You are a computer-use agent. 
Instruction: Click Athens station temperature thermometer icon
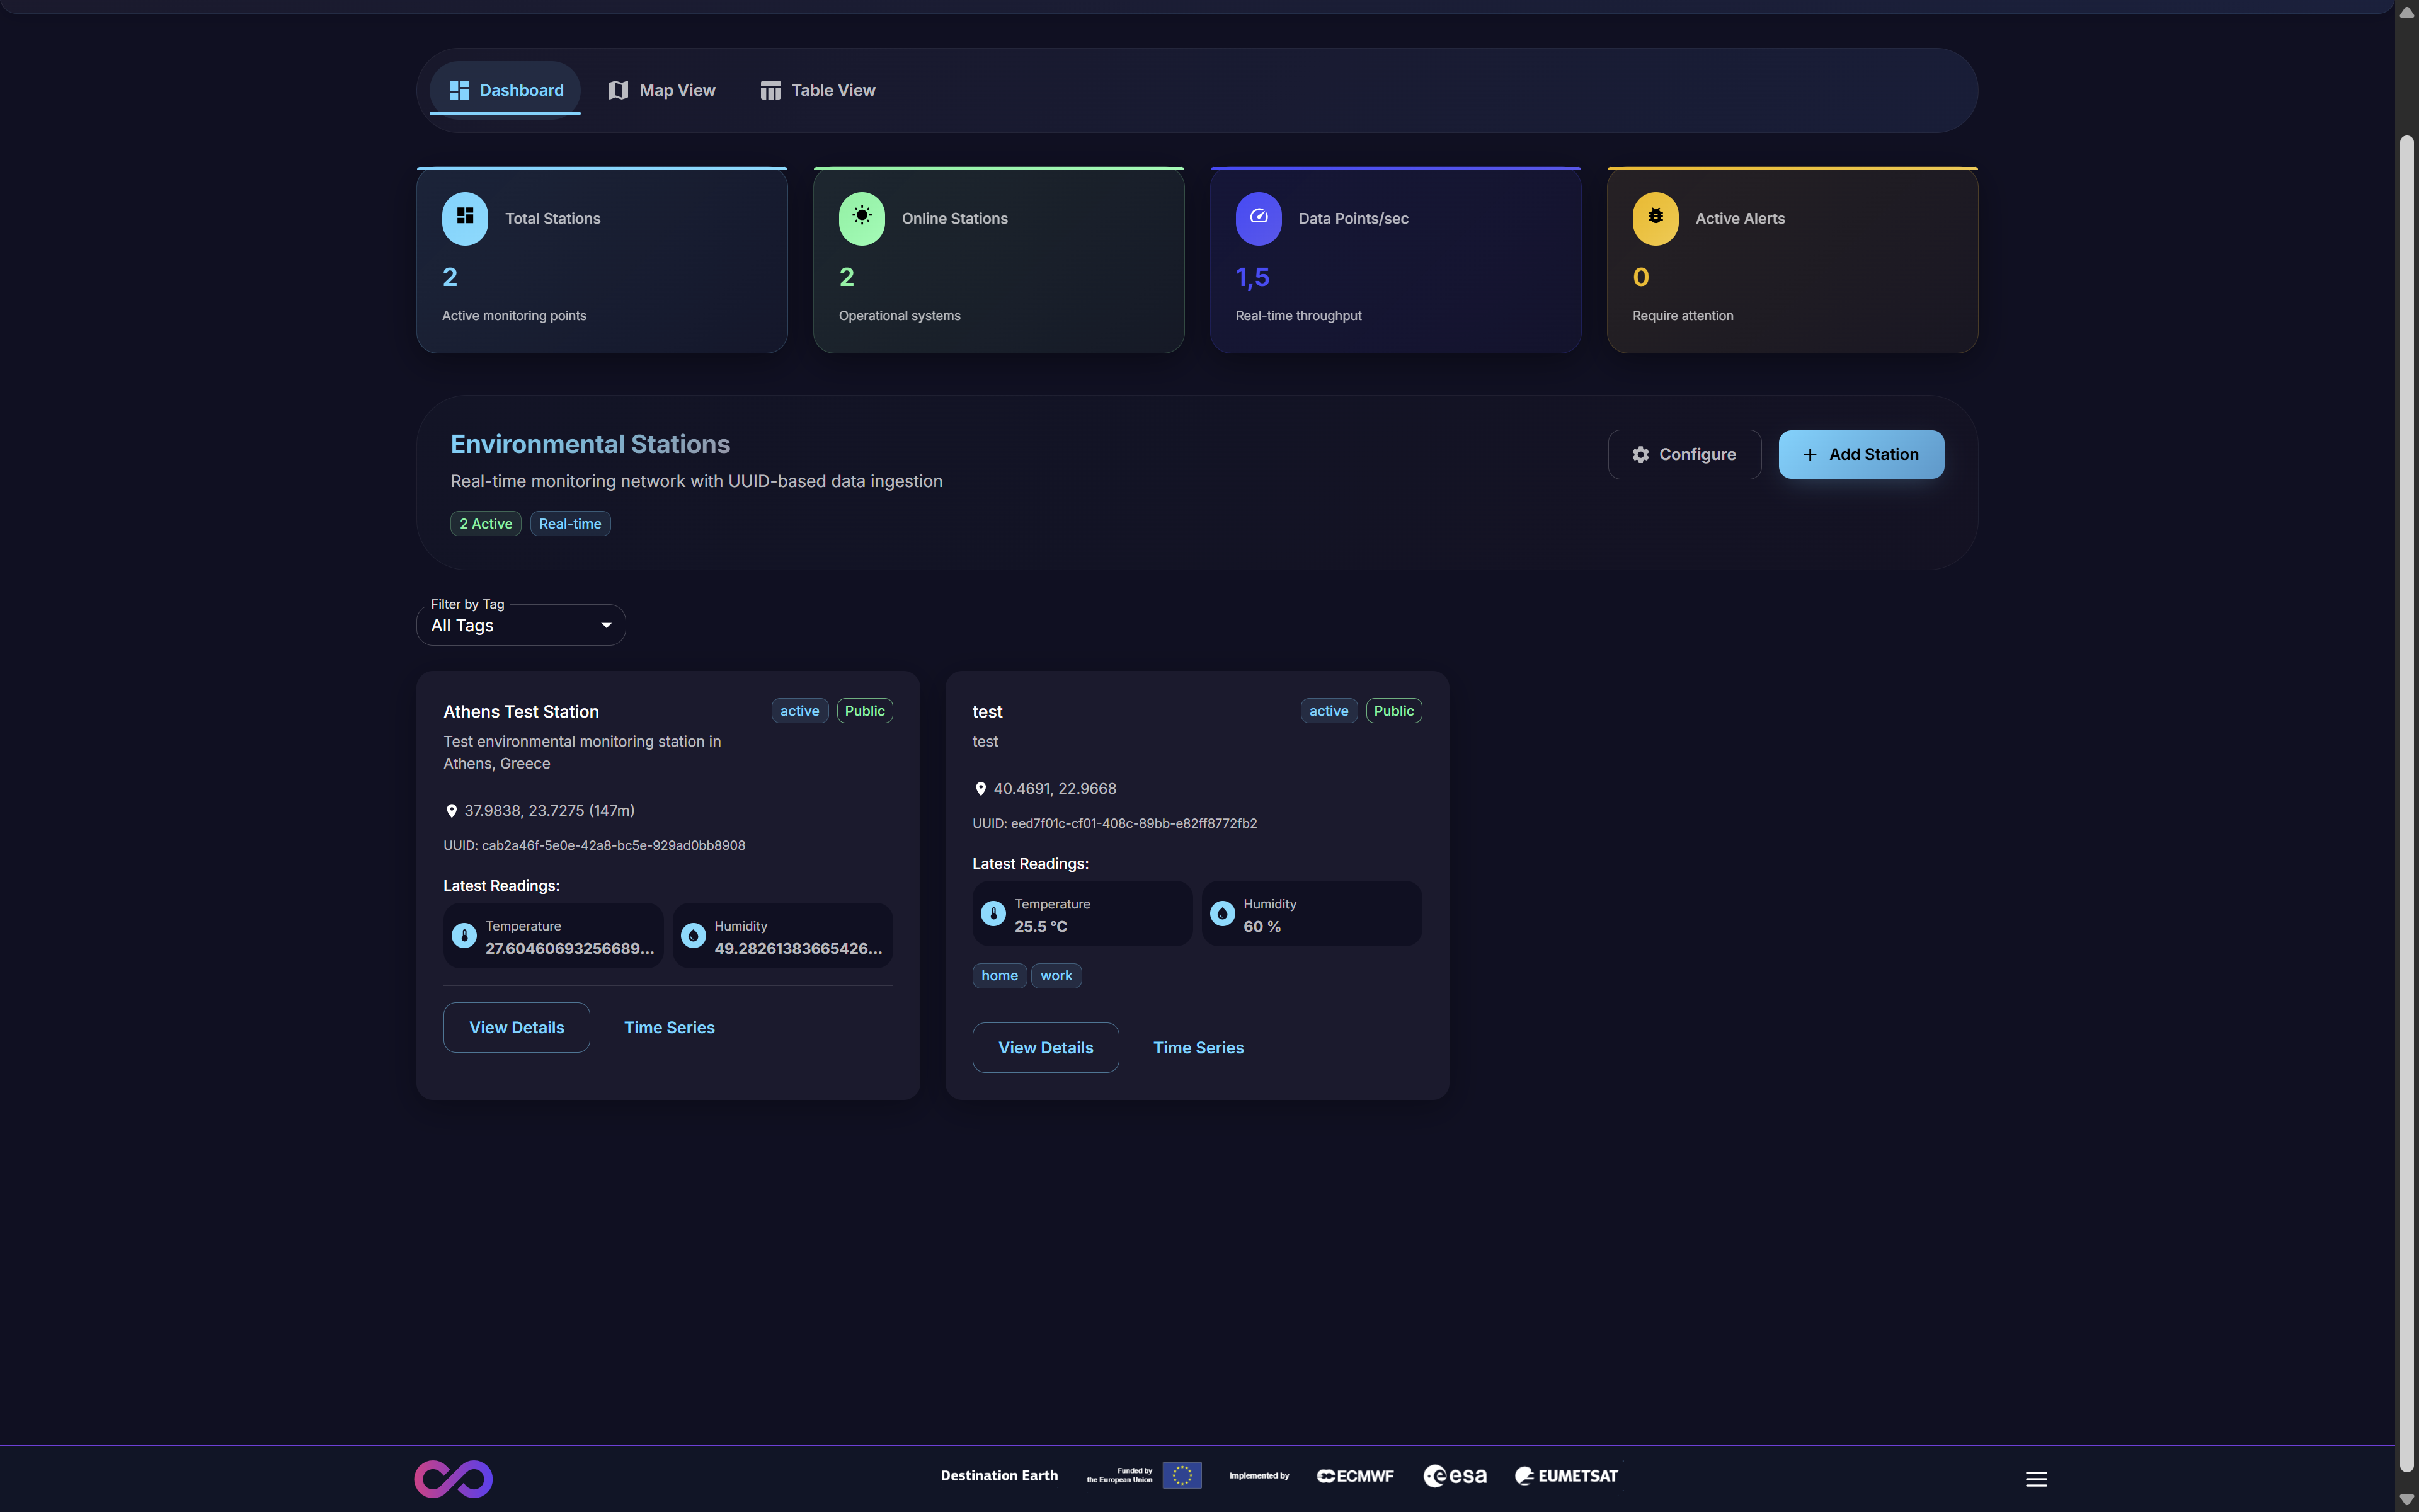click(x=464, y=936)
